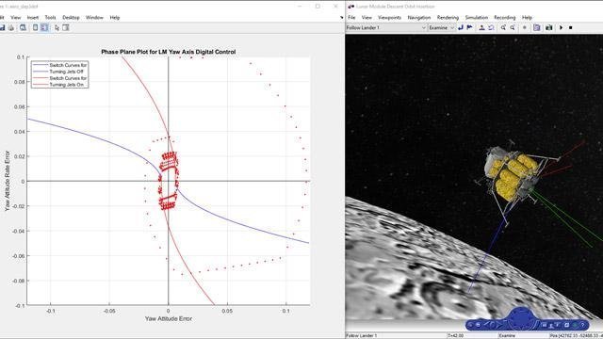Toggle the highlighted insert legend icon
Image resolution: width=603 pixels, height=339 pixels.
(x=44, y=27)
